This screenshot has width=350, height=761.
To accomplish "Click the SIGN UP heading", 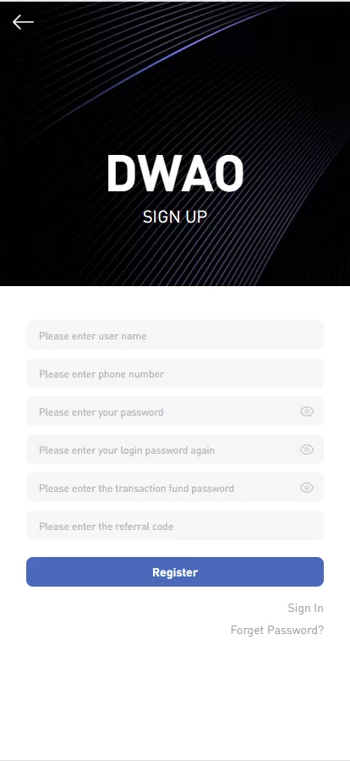I will tap(175, 217).
